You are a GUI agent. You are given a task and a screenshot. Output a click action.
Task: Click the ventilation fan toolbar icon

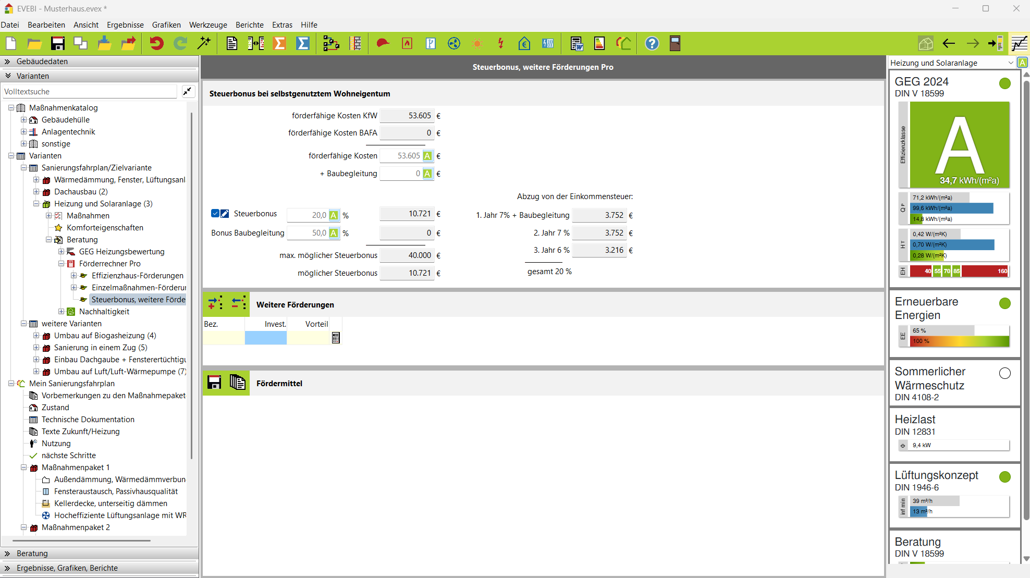(x=453, y=43)
